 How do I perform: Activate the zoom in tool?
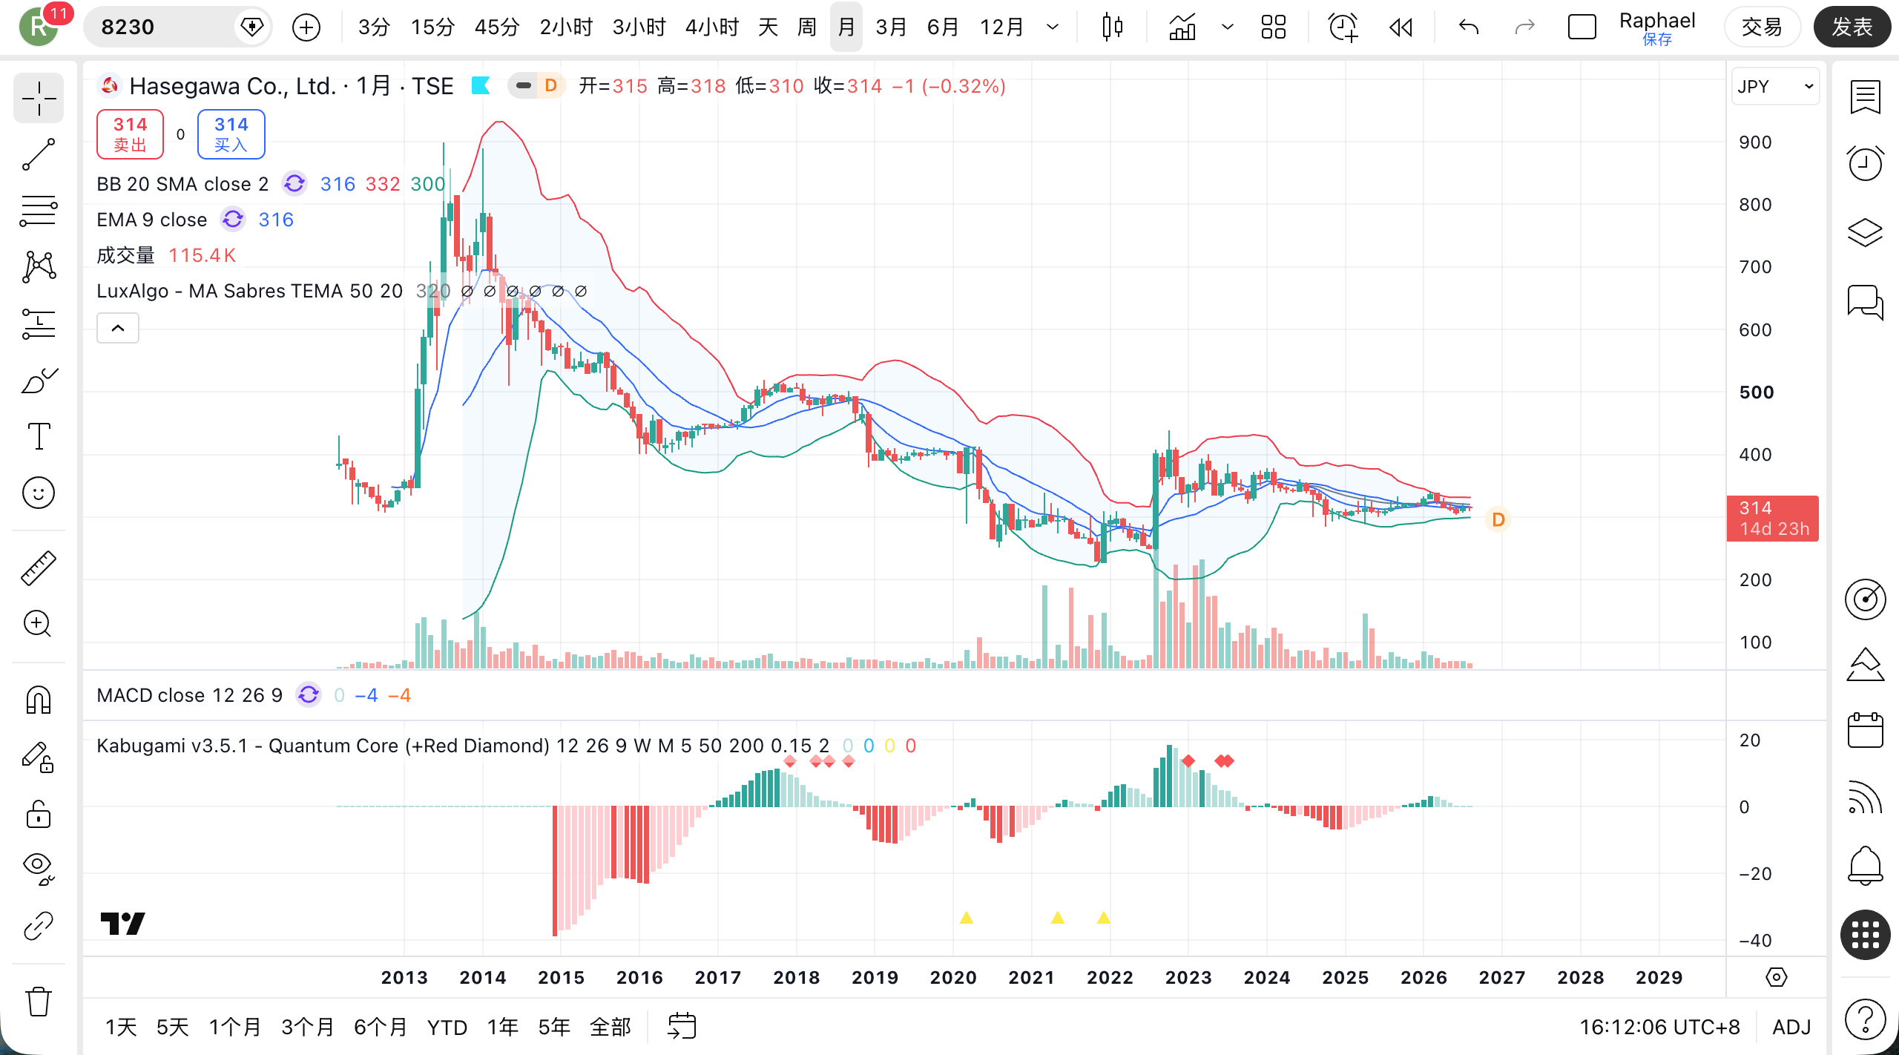[39, 624]
